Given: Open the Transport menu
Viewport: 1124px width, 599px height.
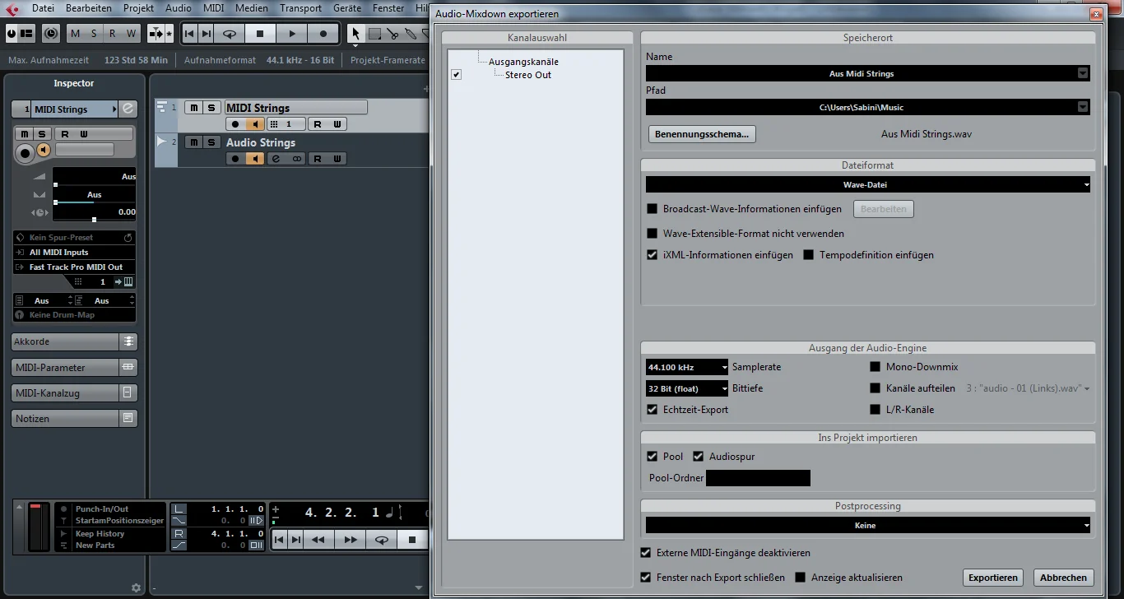Looking at the screenshot, I should click(300, 8).
